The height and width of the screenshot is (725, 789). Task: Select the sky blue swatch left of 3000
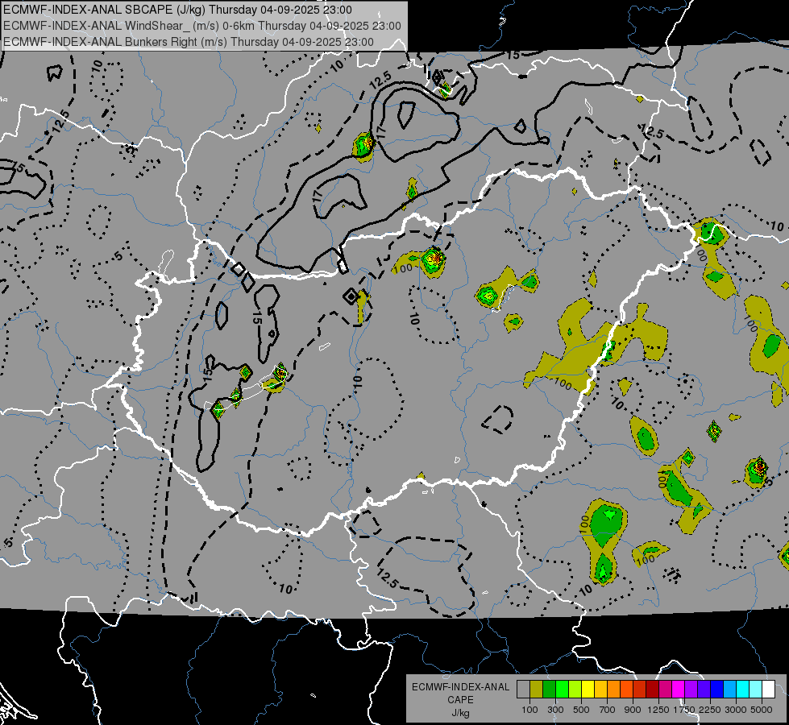coord(729,690)
